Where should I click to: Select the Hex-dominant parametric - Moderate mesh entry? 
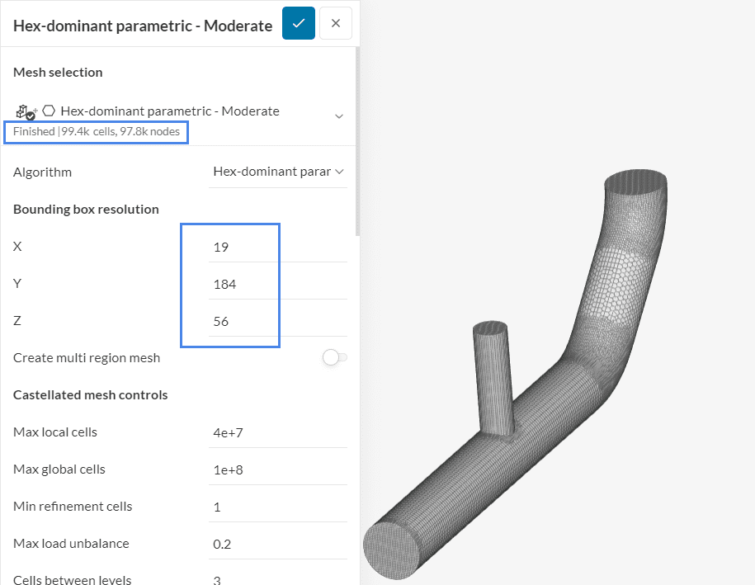tap(170, 111)
